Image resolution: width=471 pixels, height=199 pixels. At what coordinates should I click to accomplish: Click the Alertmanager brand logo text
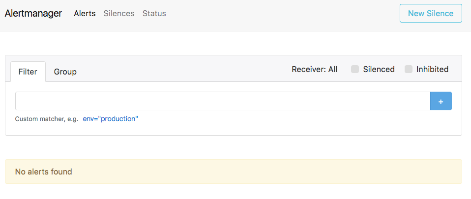coord(33,13)
